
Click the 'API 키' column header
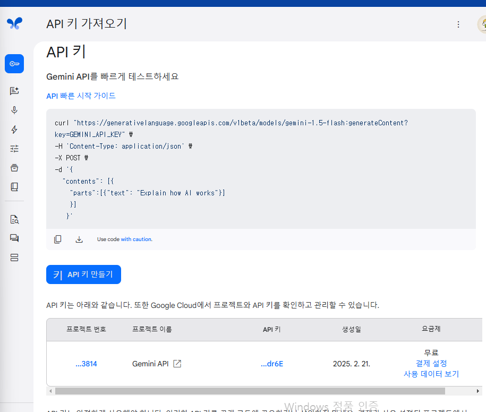pyautogui.click(x=272, y=329)
